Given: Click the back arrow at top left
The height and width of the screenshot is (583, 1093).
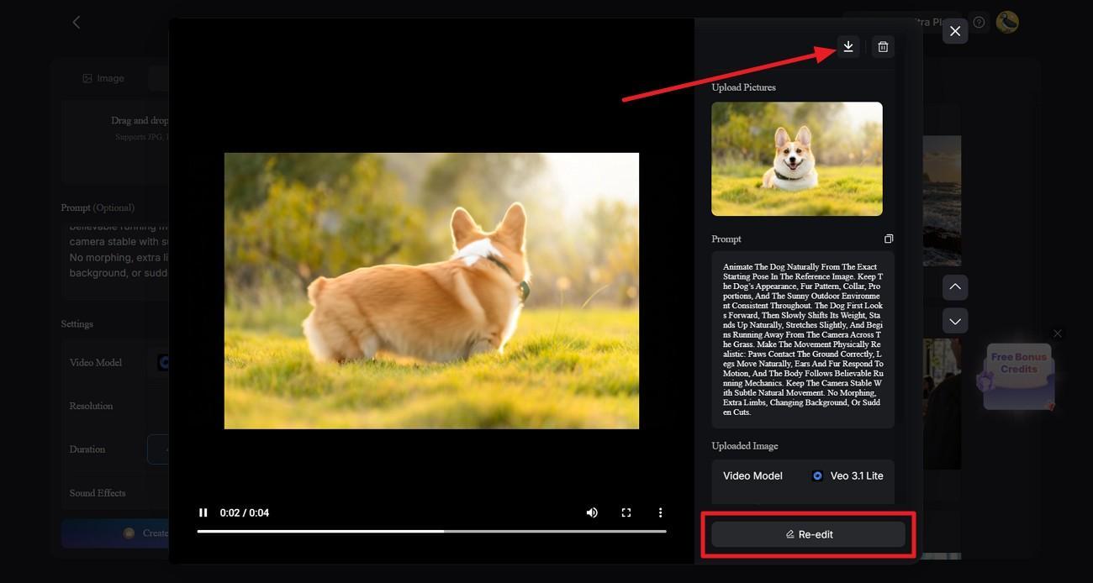Looking at the screenshot, I should tap(77, 22).
